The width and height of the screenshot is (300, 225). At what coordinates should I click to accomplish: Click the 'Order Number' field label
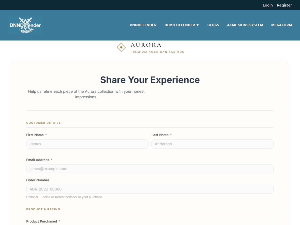point(38,180)
